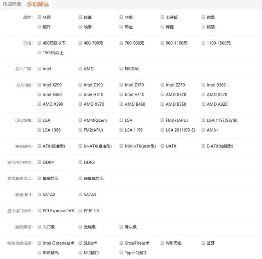Tick the FM2(APU) socket box
Viewport: 262px width, 259px height.
click(80, 130)
